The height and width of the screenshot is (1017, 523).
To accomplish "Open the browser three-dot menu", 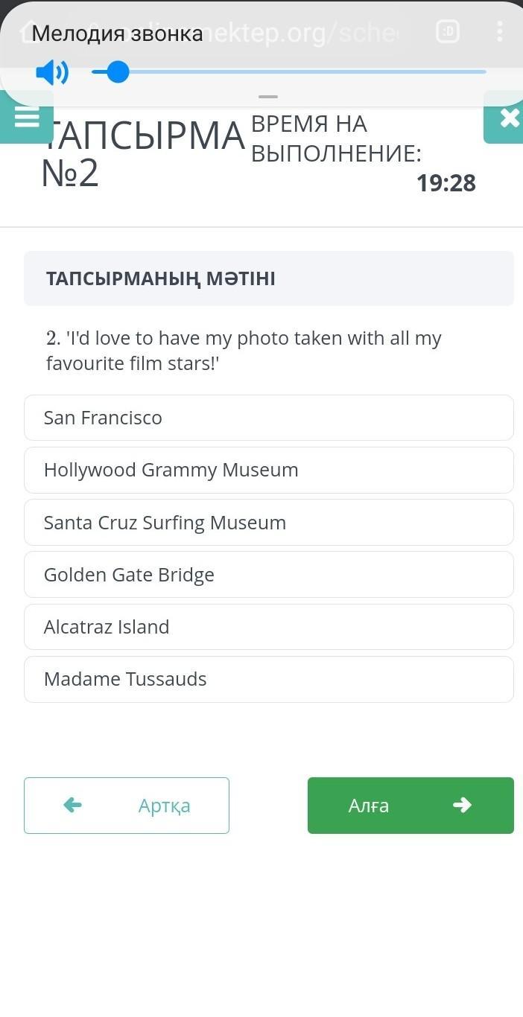I will point(499,31).
